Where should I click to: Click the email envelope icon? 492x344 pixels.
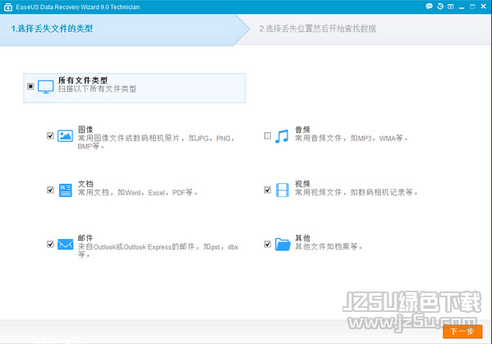point(65,245)
